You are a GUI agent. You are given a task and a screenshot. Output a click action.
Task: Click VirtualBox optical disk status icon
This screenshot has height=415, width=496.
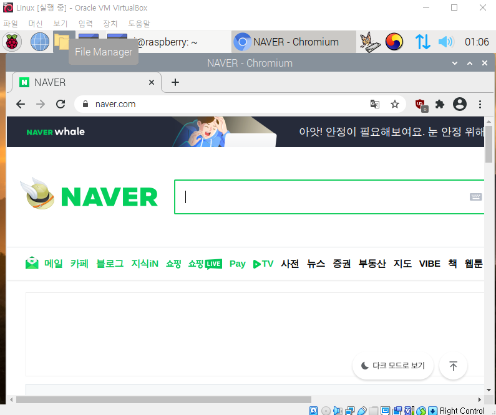[326, 411]
